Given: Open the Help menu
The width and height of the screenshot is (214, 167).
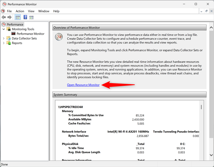Looking at the screenshot, I should (56, 11).
